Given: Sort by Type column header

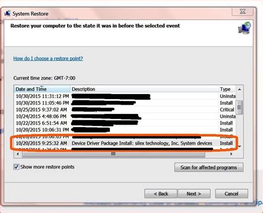Looking at the screenshot, I should pos(227,89).
